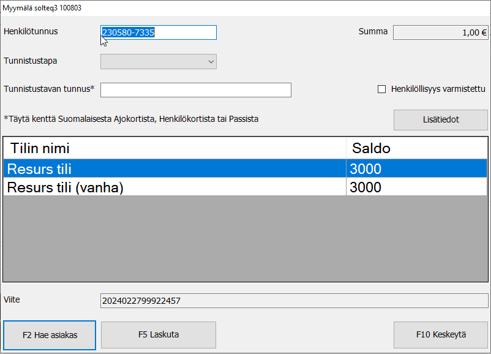Click the Summa amount field
Viewport: 491px width, 354px height.
click(x=440, y=32)
